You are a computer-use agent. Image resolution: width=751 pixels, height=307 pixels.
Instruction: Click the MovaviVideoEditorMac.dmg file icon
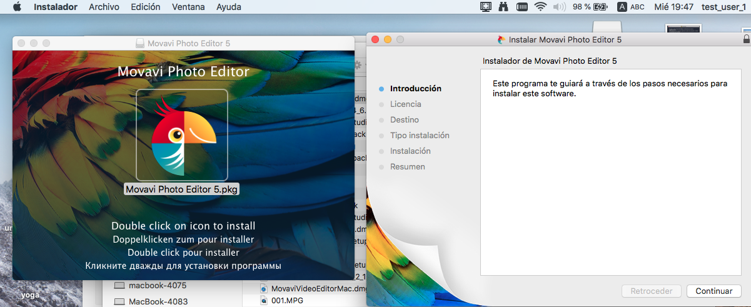coord(264,288)
